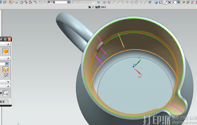Close the thicken dialog with red X
The image size is (197, 125).
tap(10, 39)
